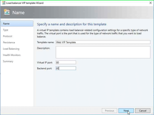Select the Load Balancing step
Image resolution: width=154 pixels, height=115 pixels.
[11, 49]
